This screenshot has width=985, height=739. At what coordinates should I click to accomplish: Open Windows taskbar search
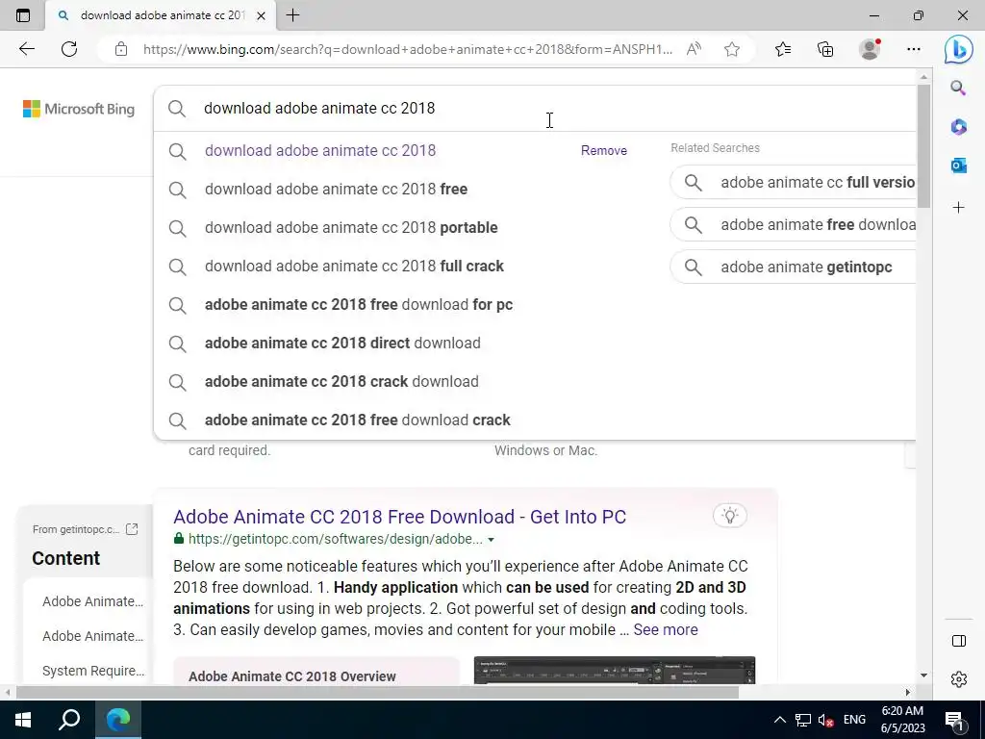pyautogui.click(x=69, y=720)
